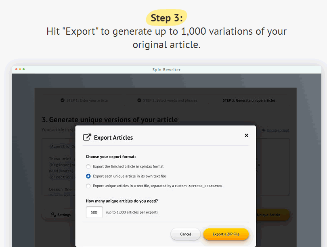
Task: Open STEP 1: Enter your article tab
Action: 87,100
